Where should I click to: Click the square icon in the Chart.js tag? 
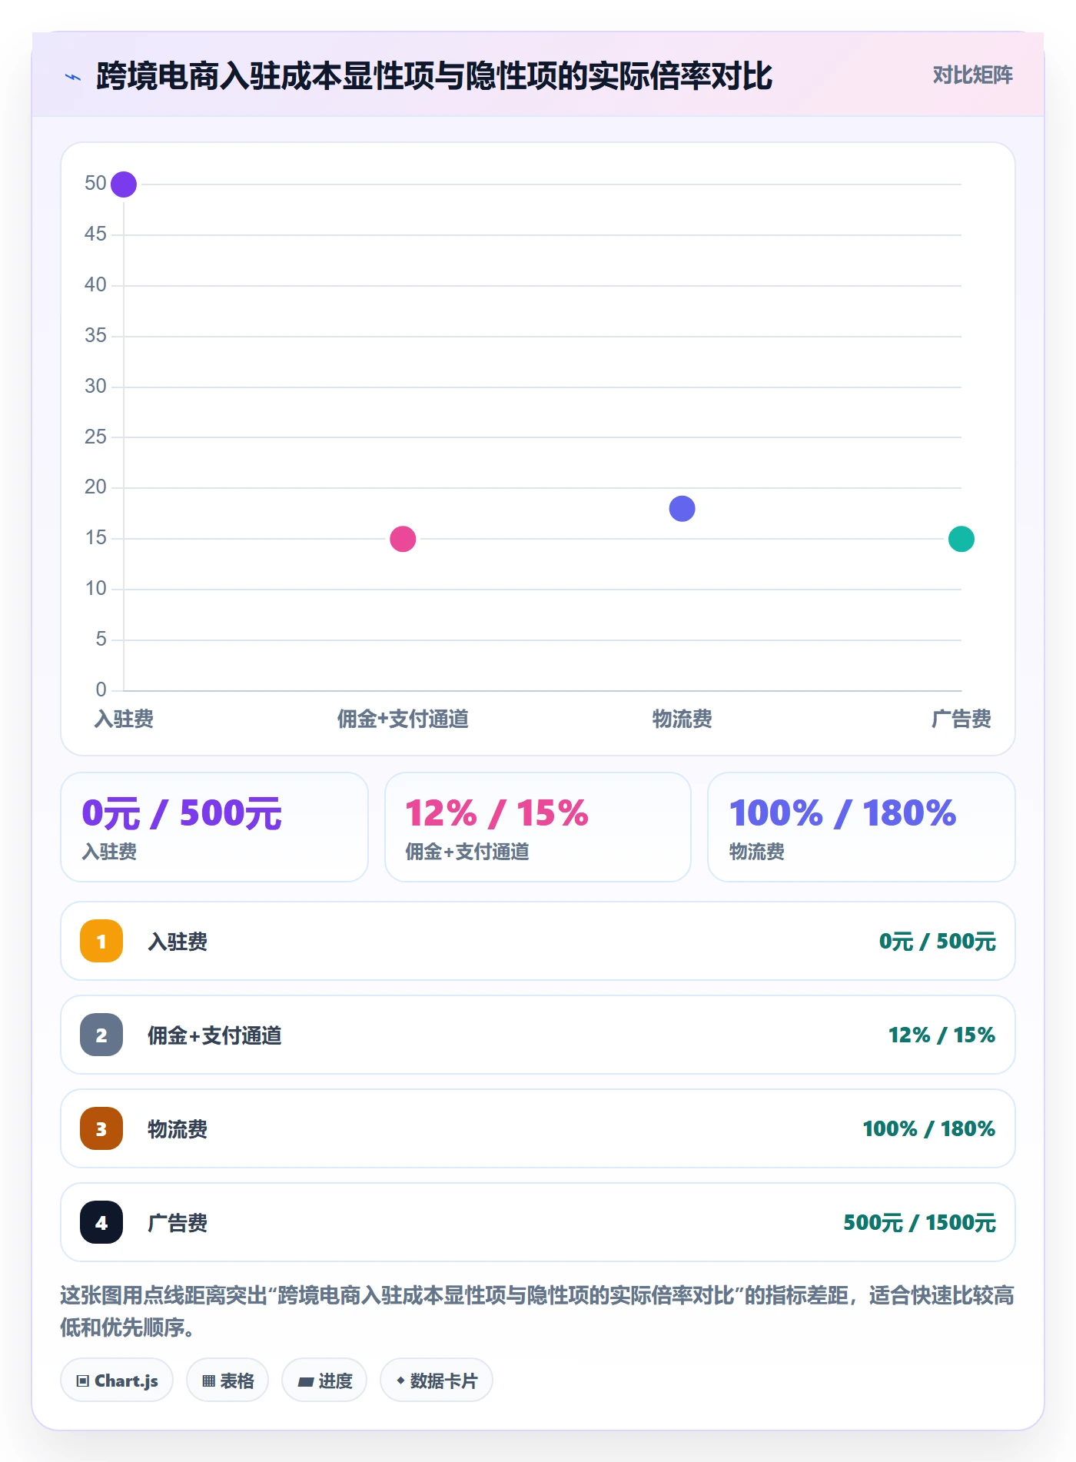point(82,1381)
